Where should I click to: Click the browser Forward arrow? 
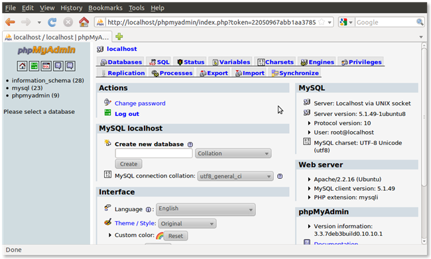click(x=26, y=22)
